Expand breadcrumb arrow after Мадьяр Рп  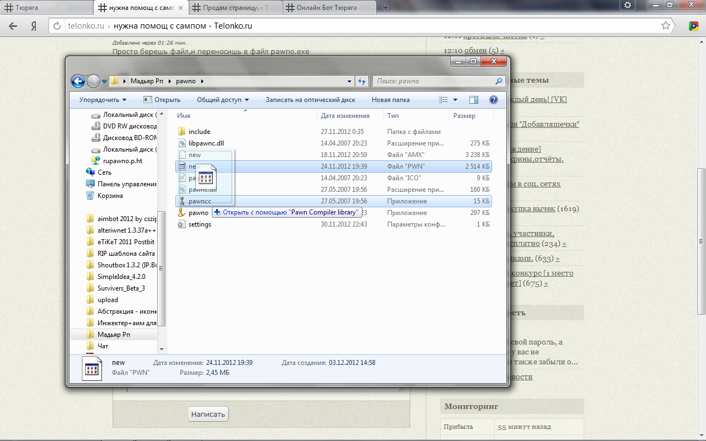(170, 81)
